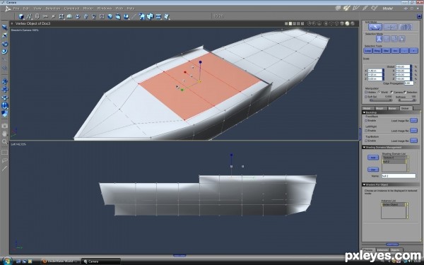Click the Edge Propagation input field

tap(408, 83)
